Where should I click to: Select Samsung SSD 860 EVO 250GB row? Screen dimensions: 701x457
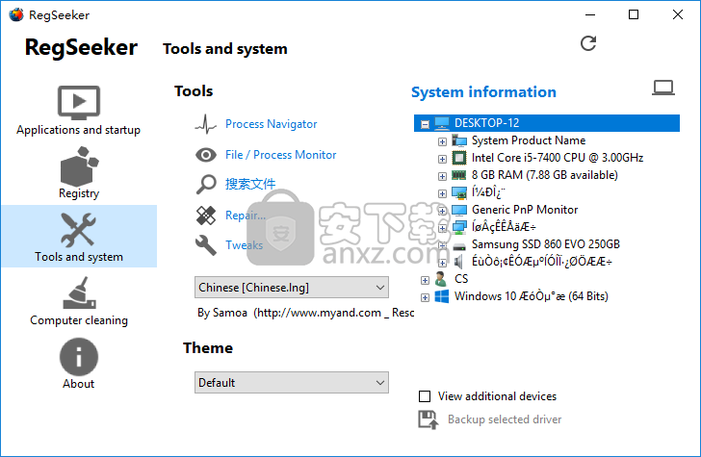click(545, 244)
